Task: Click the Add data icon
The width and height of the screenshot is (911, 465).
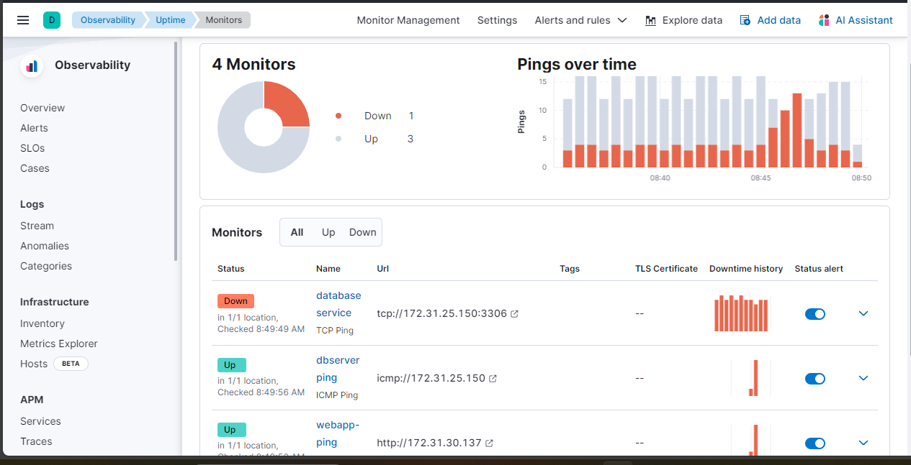Action: pyautogui.click(x=745, y=20)
